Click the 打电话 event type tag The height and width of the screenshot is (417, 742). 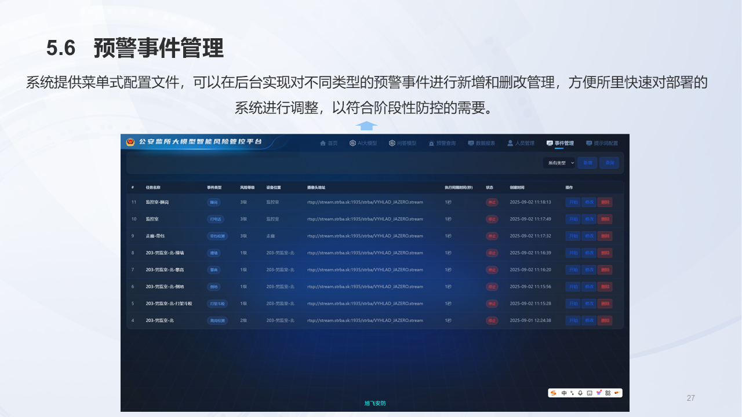[x=216, y=219]
